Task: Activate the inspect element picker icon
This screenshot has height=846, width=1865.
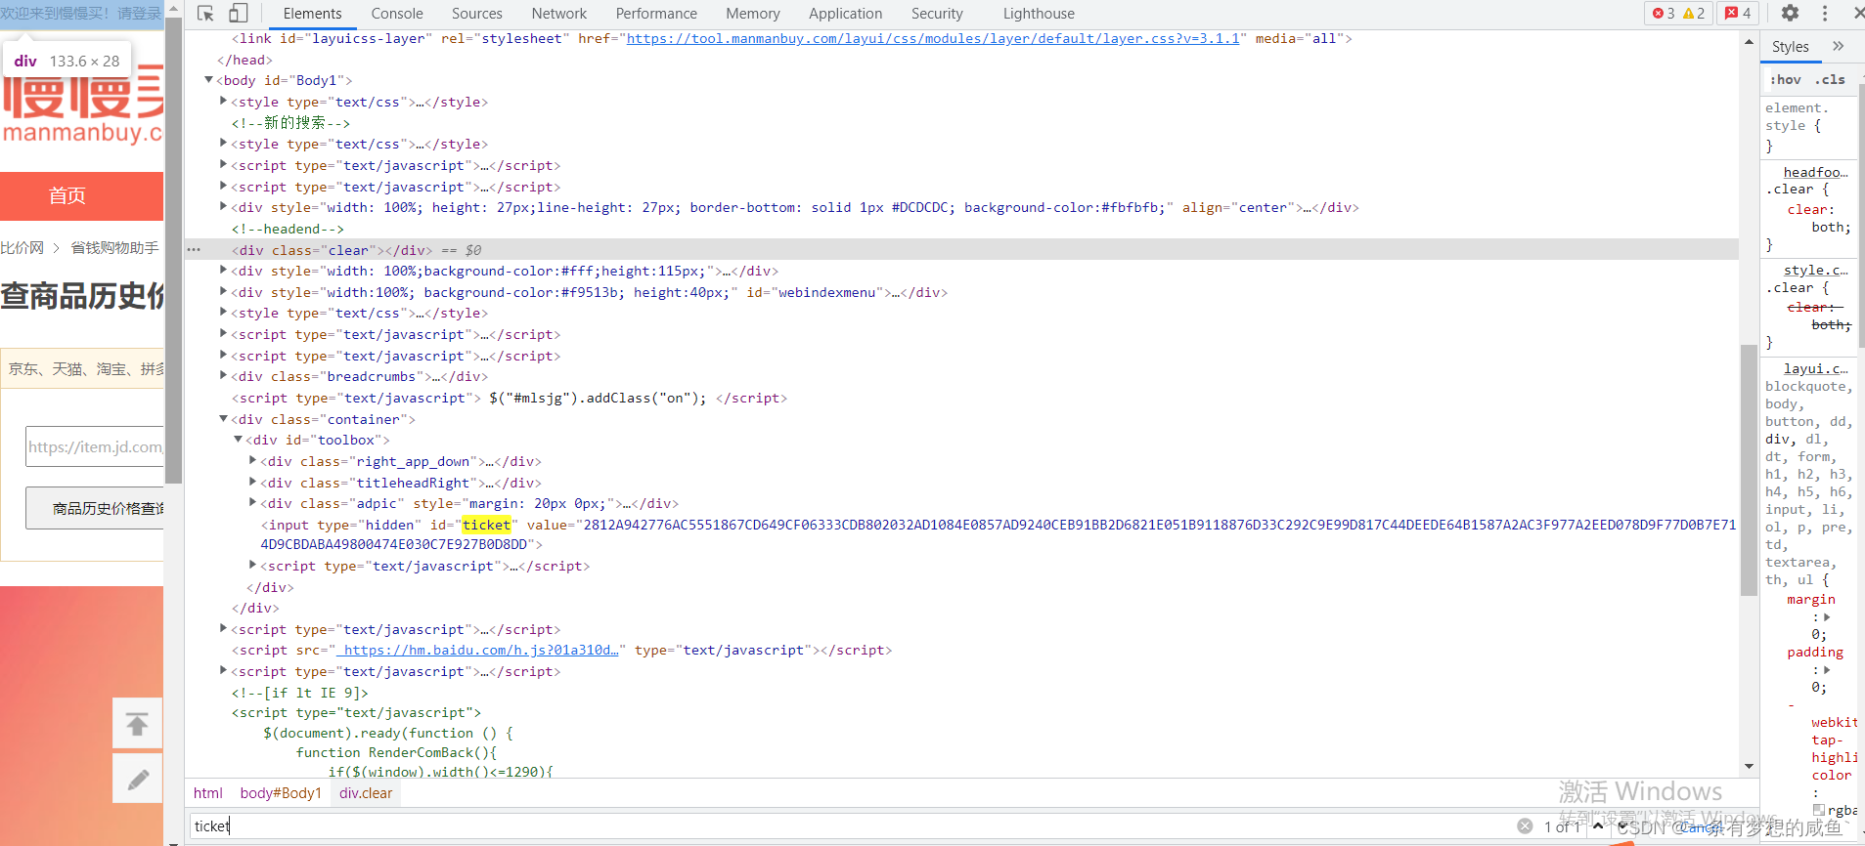Action: point(205,14)
